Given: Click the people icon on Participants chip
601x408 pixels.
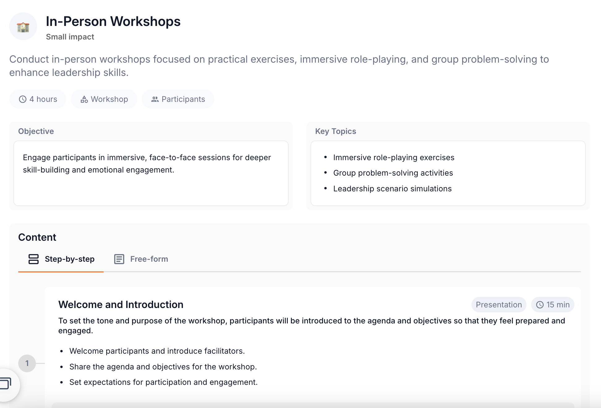Looking at the screenshot, I should [x=155, y=99].
